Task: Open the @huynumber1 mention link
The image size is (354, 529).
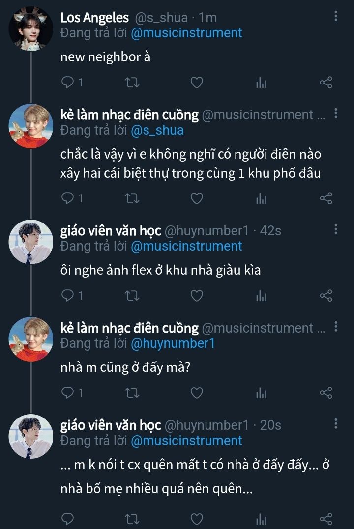Action: (173, 343)
